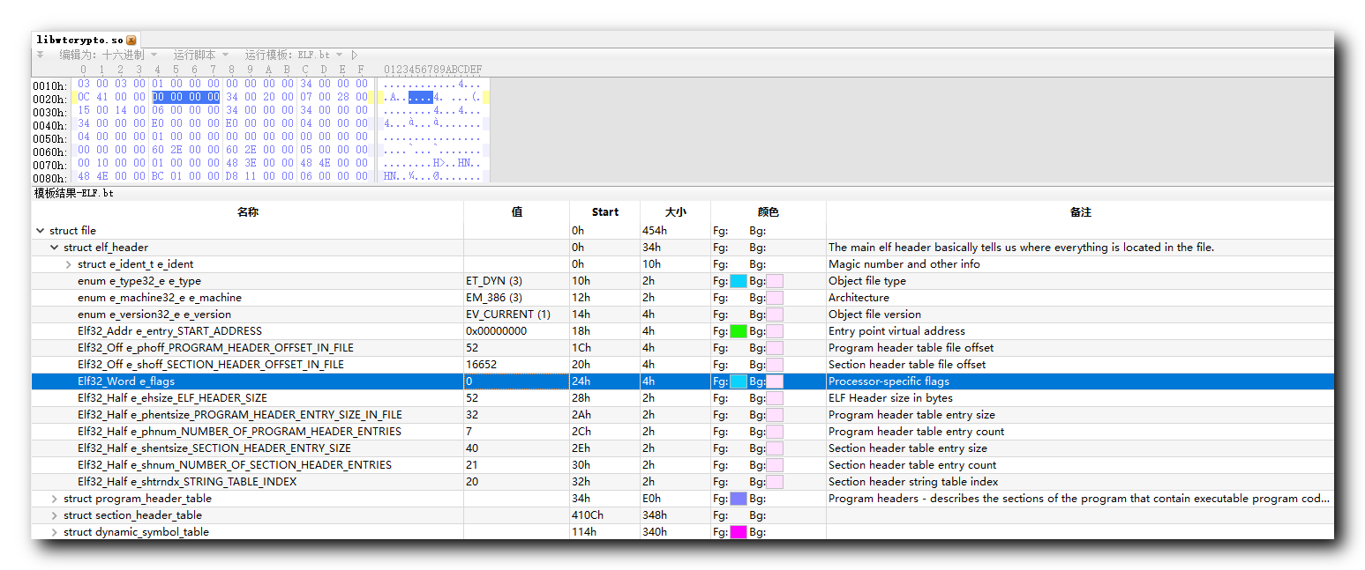Viewport: 1365px width, 570px height.
Task: Click the purple Fg swatch of program_header_table
Action: point(739,499)
